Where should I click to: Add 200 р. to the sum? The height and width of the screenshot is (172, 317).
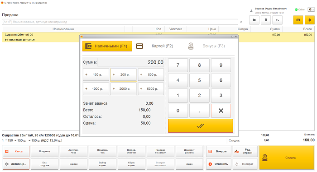(124, 74)
